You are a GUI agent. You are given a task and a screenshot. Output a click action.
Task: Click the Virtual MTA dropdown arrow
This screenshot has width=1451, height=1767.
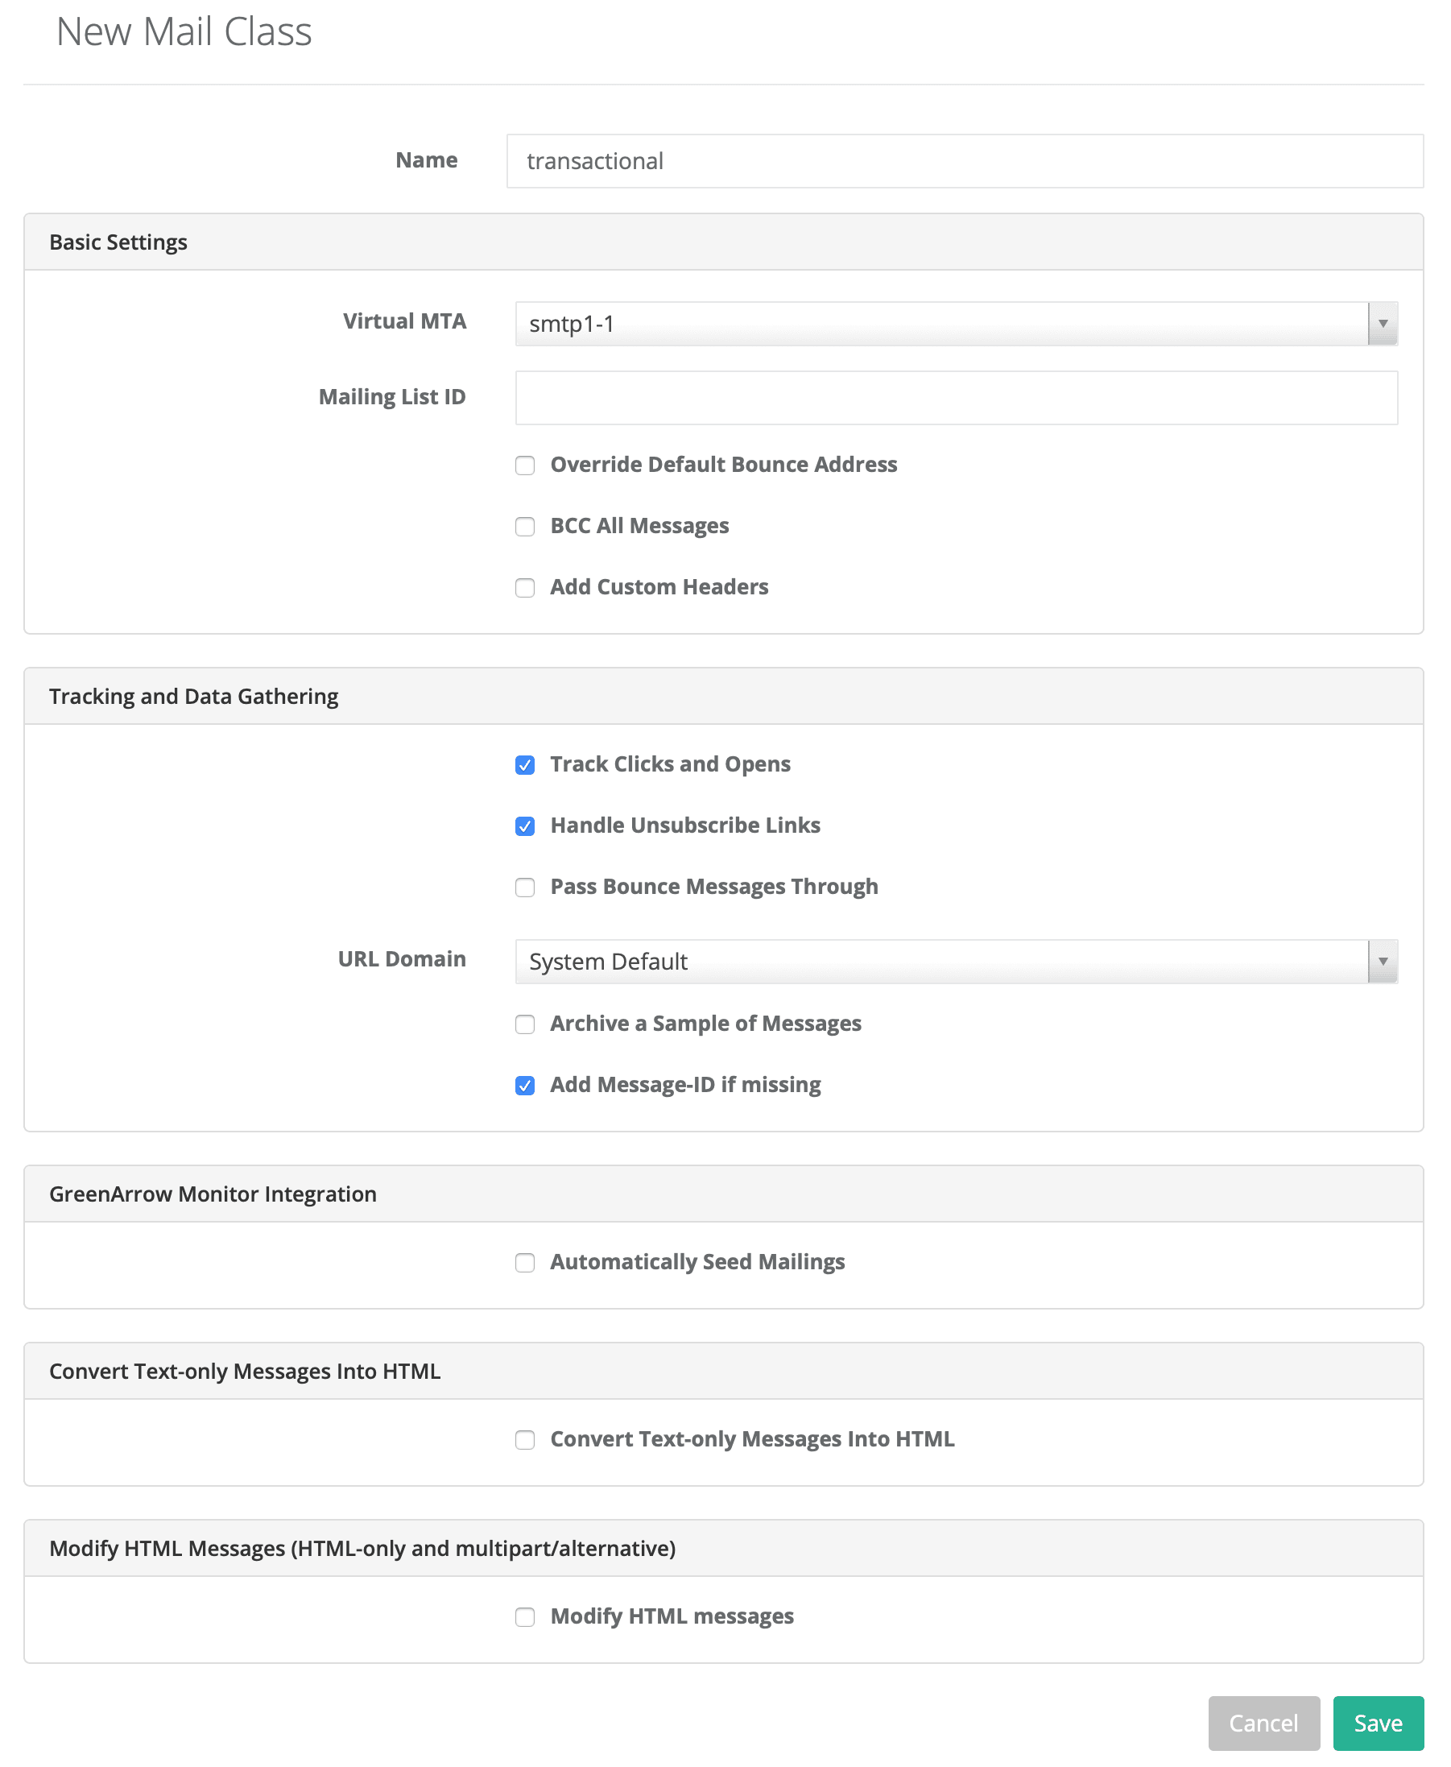click(1383, 324)
